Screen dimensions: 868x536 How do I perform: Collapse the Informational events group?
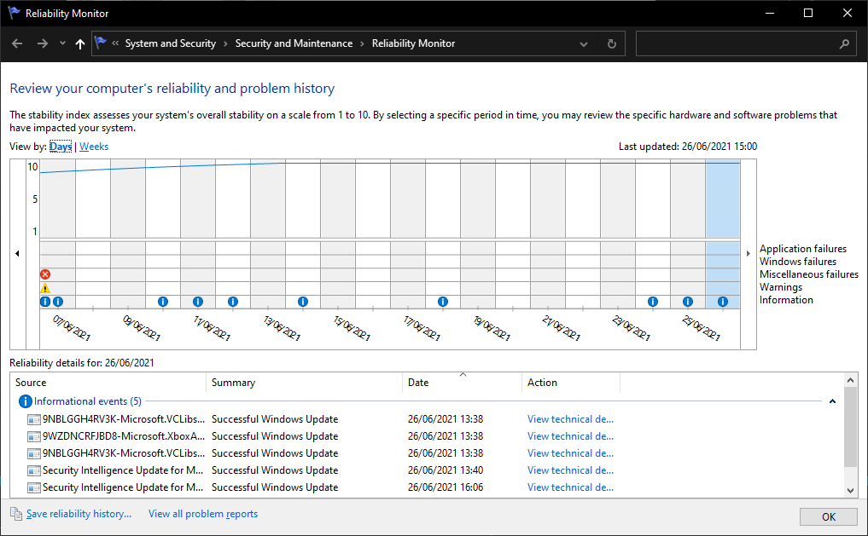832,401
